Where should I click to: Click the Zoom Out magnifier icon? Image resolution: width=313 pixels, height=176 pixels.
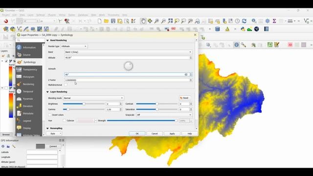tap(163, 21)
